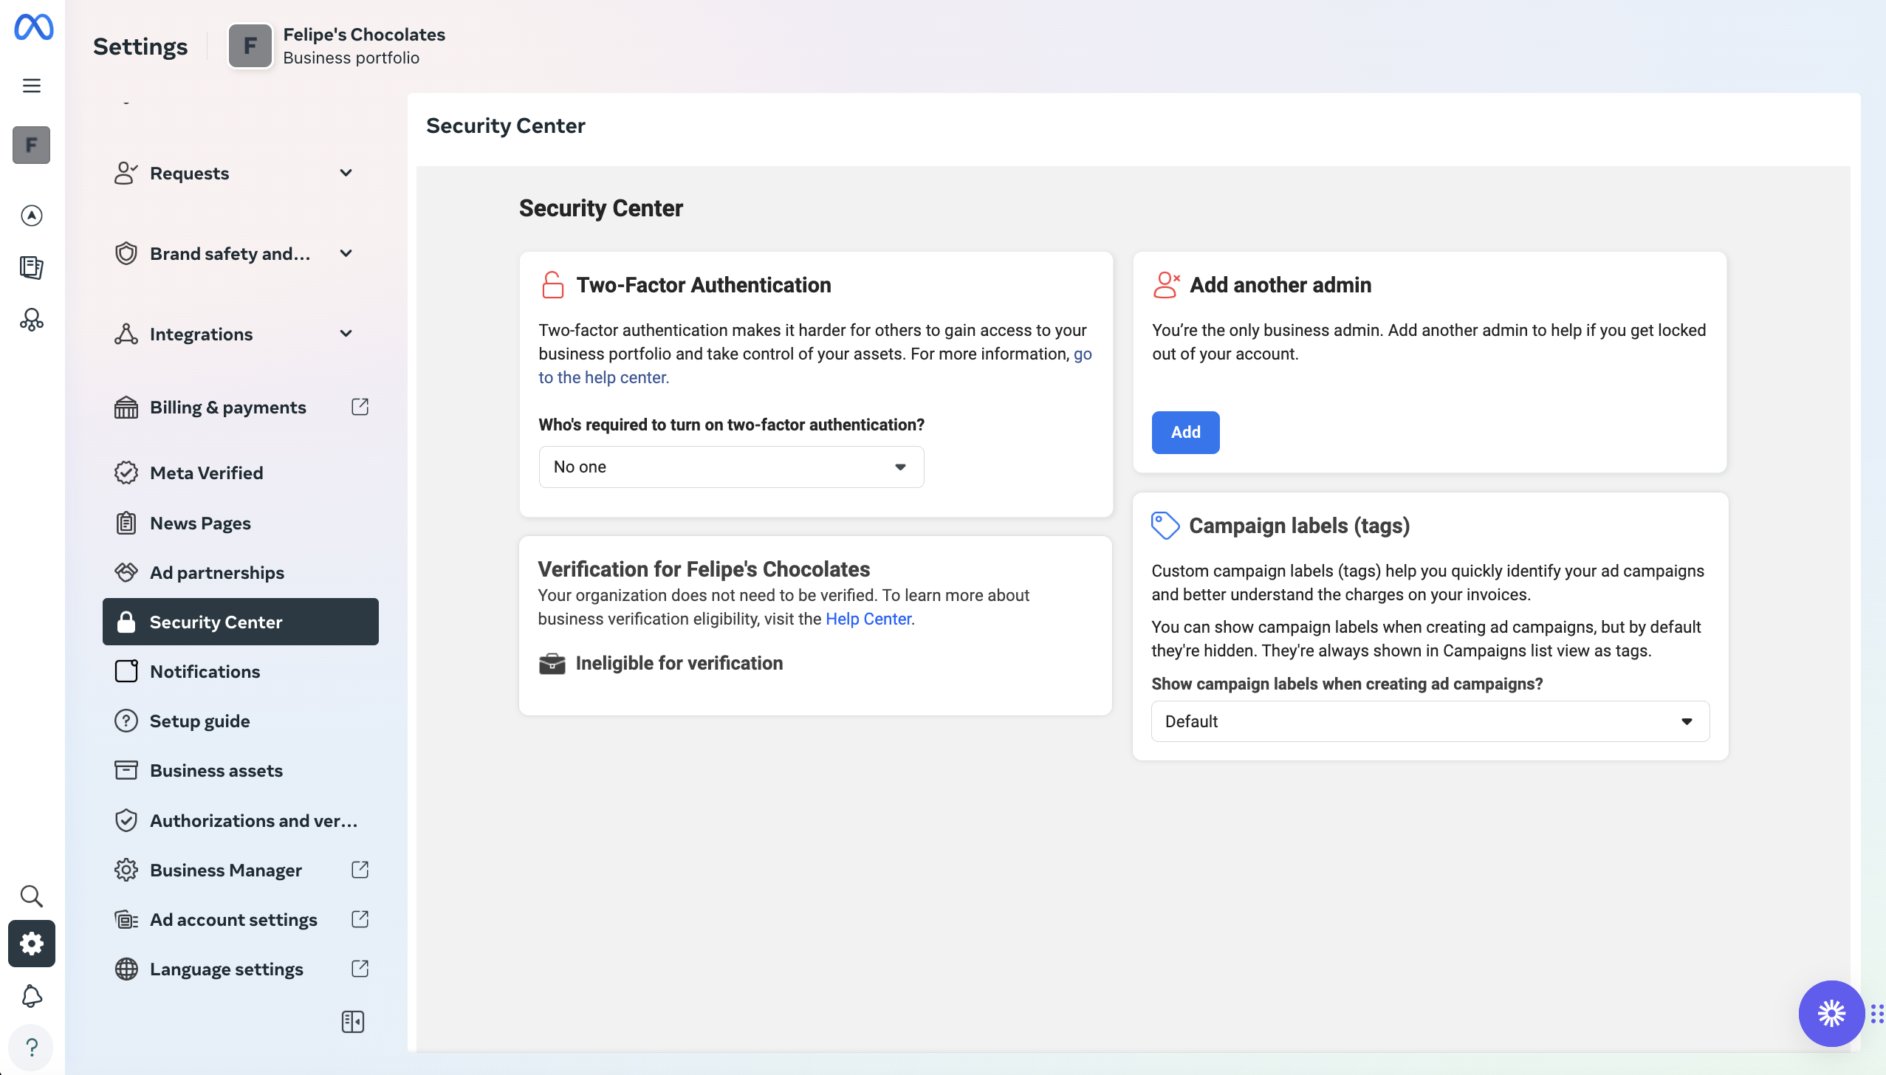Open the campaign labels Default dropdown
Viewport: 1886px width, 1075px height.
1430,721
